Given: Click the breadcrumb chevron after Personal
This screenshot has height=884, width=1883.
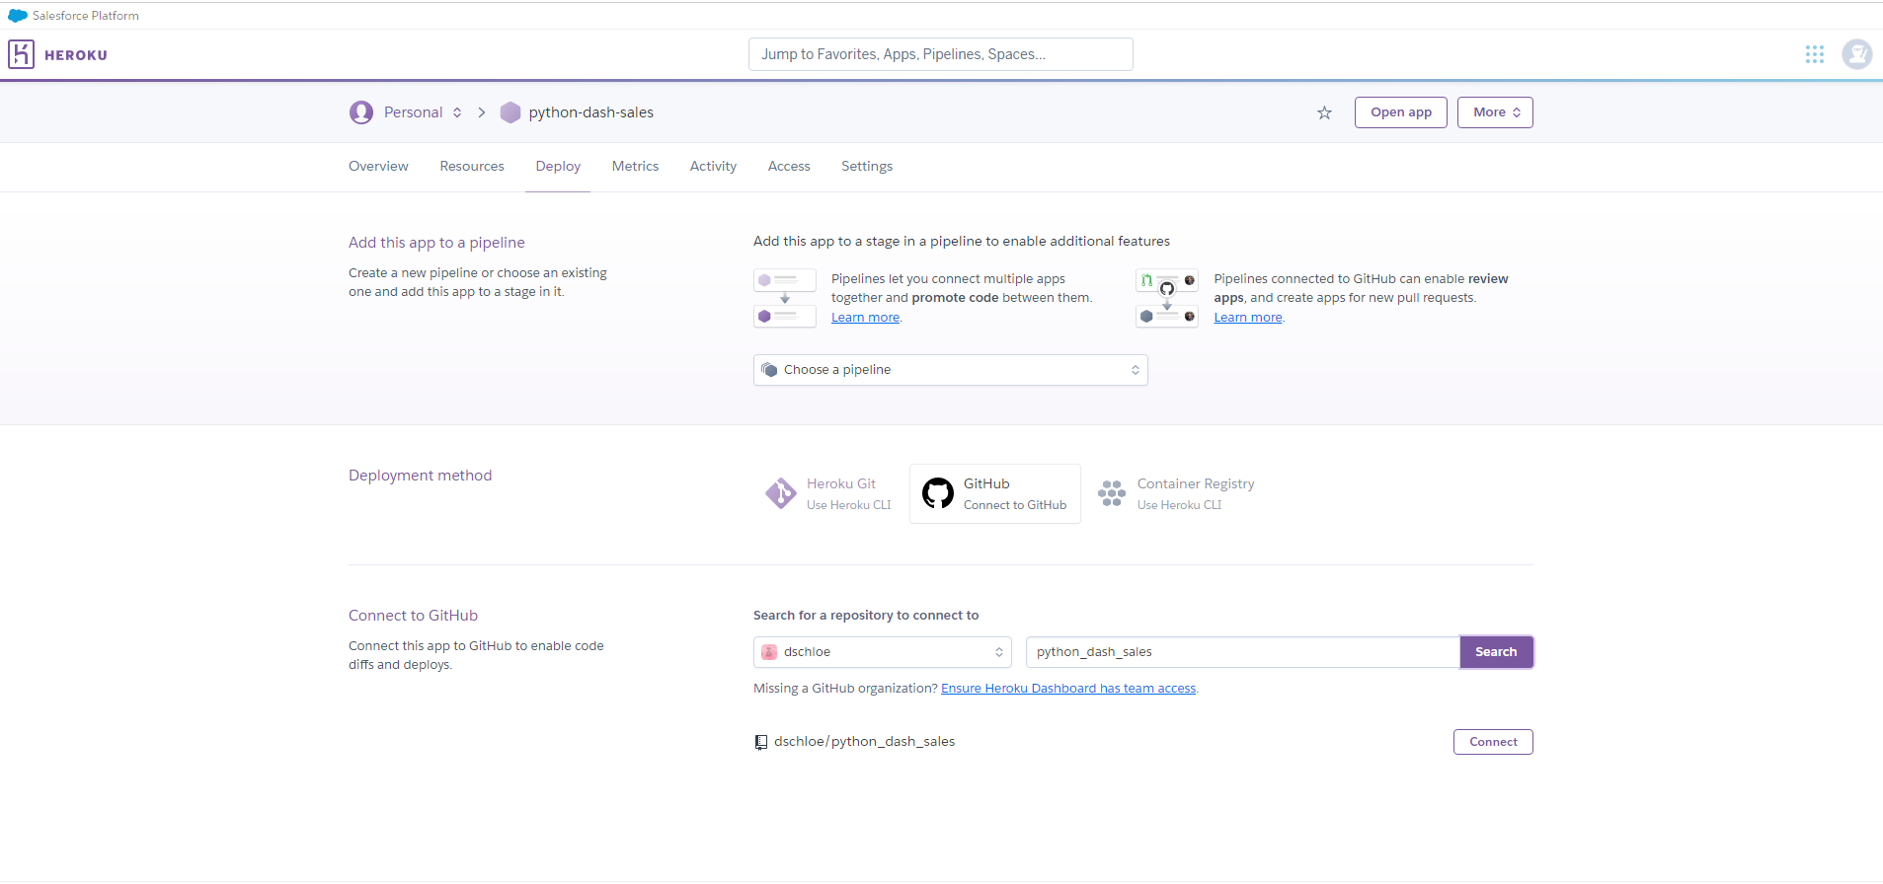Looking at the screenshot, I should coord(482,112).
